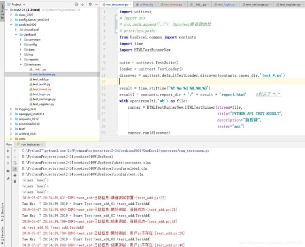Click the 'HTMLTestRunnerNew' import on line 7
Screen dimensions: 305x247
(x=152, y=50)
